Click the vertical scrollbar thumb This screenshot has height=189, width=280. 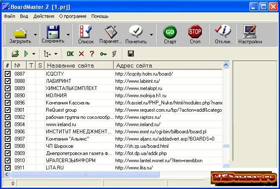coord(226,146)
